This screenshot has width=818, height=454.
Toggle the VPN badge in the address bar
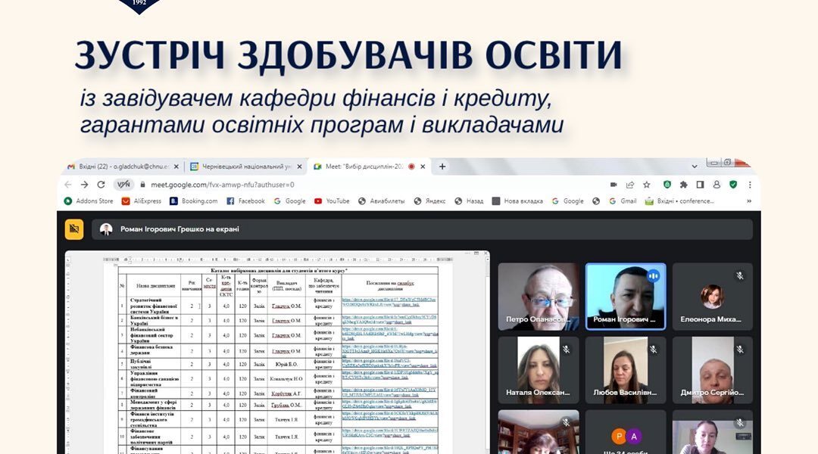123,185
